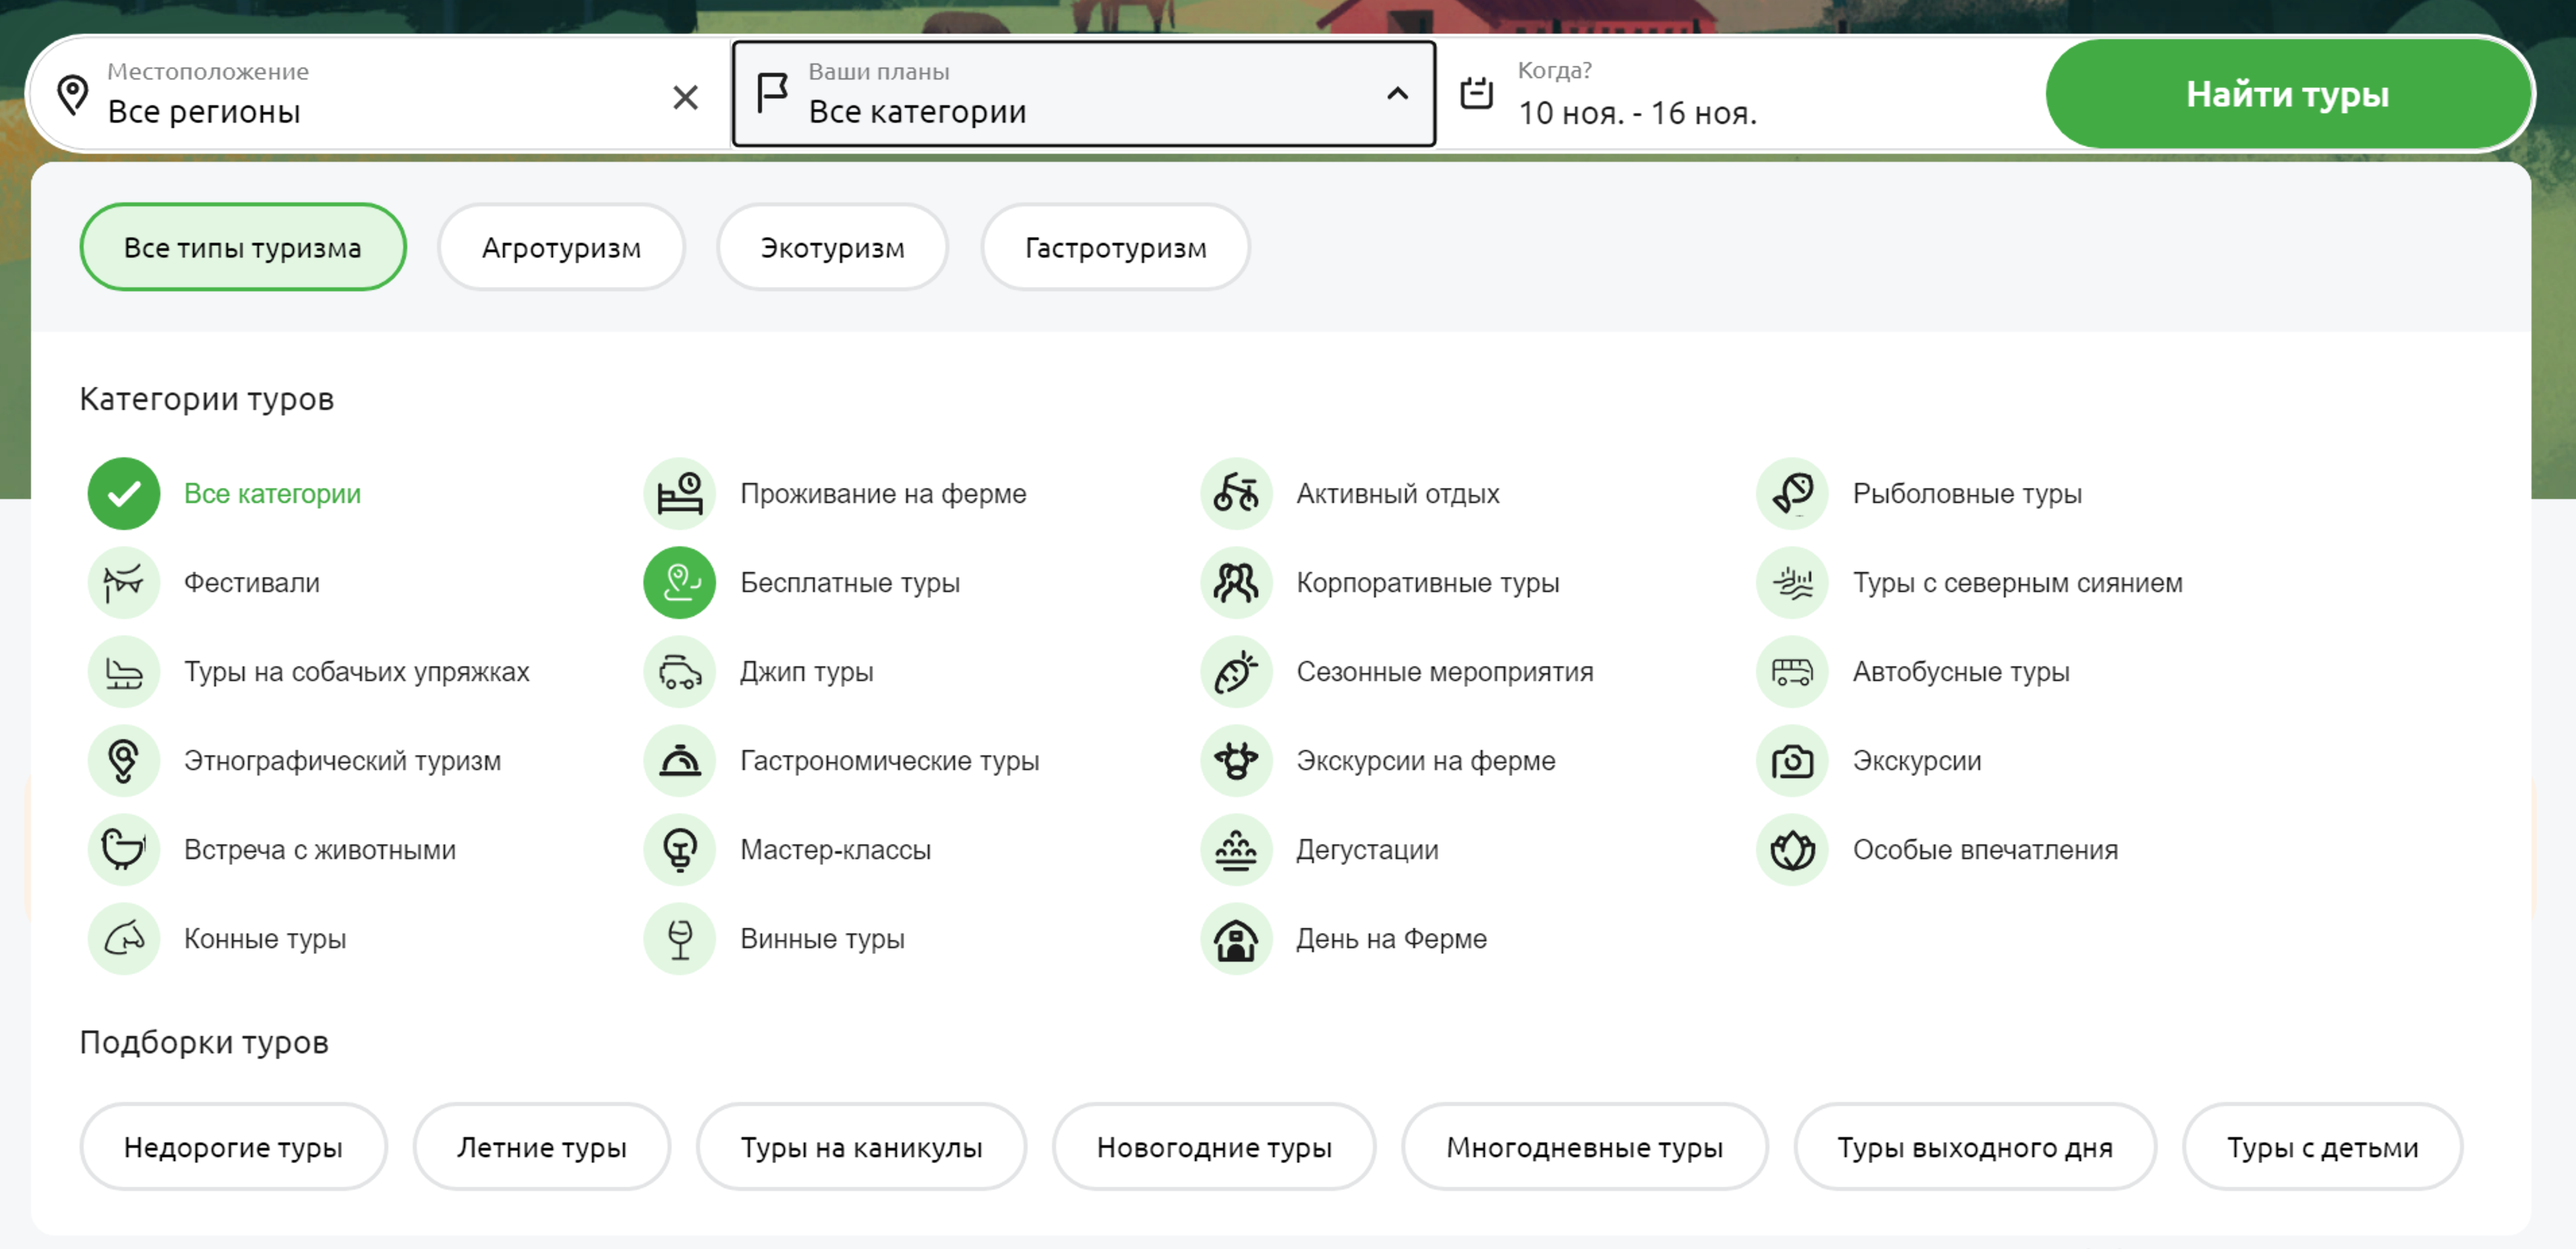Click the Фестивали category label
The width and height of the screenshot is (2576, 1249).
252,582
